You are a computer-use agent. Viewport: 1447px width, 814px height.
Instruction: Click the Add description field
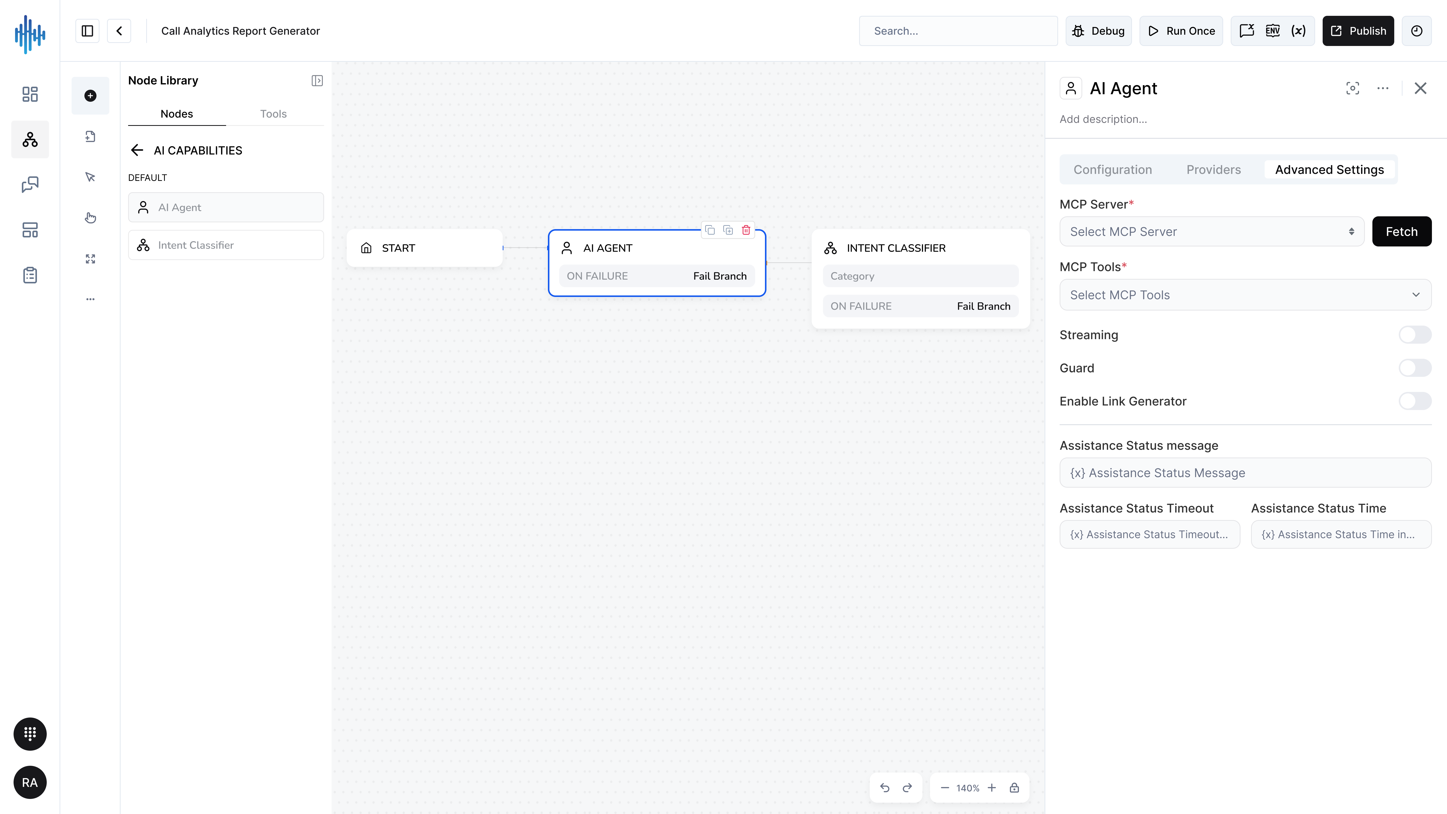[1103, 119]
